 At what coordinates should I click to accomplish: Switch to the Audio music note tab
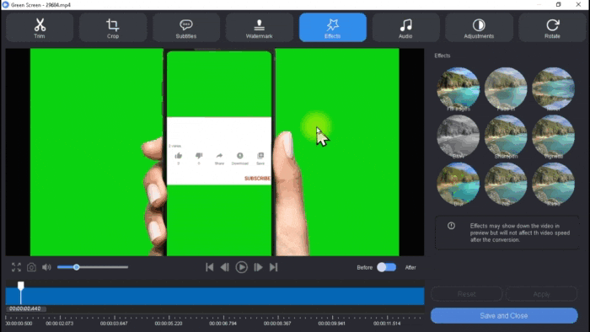point(405,28)
